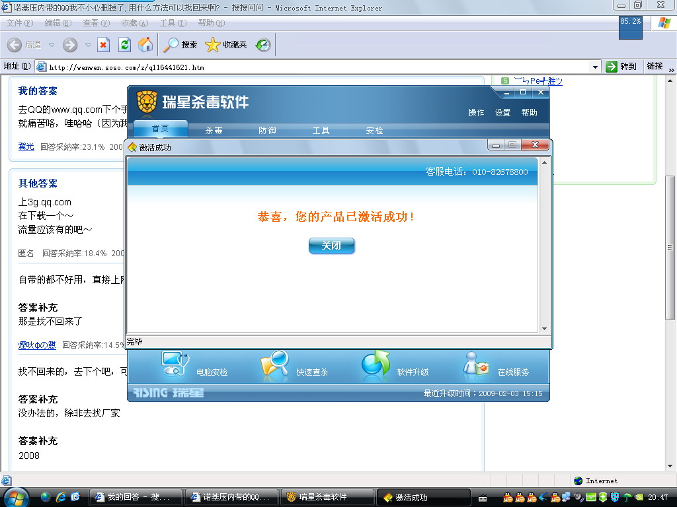677x507 pixels.
Task: Refresh the page with green arrows icon
Action: [125, 45]
